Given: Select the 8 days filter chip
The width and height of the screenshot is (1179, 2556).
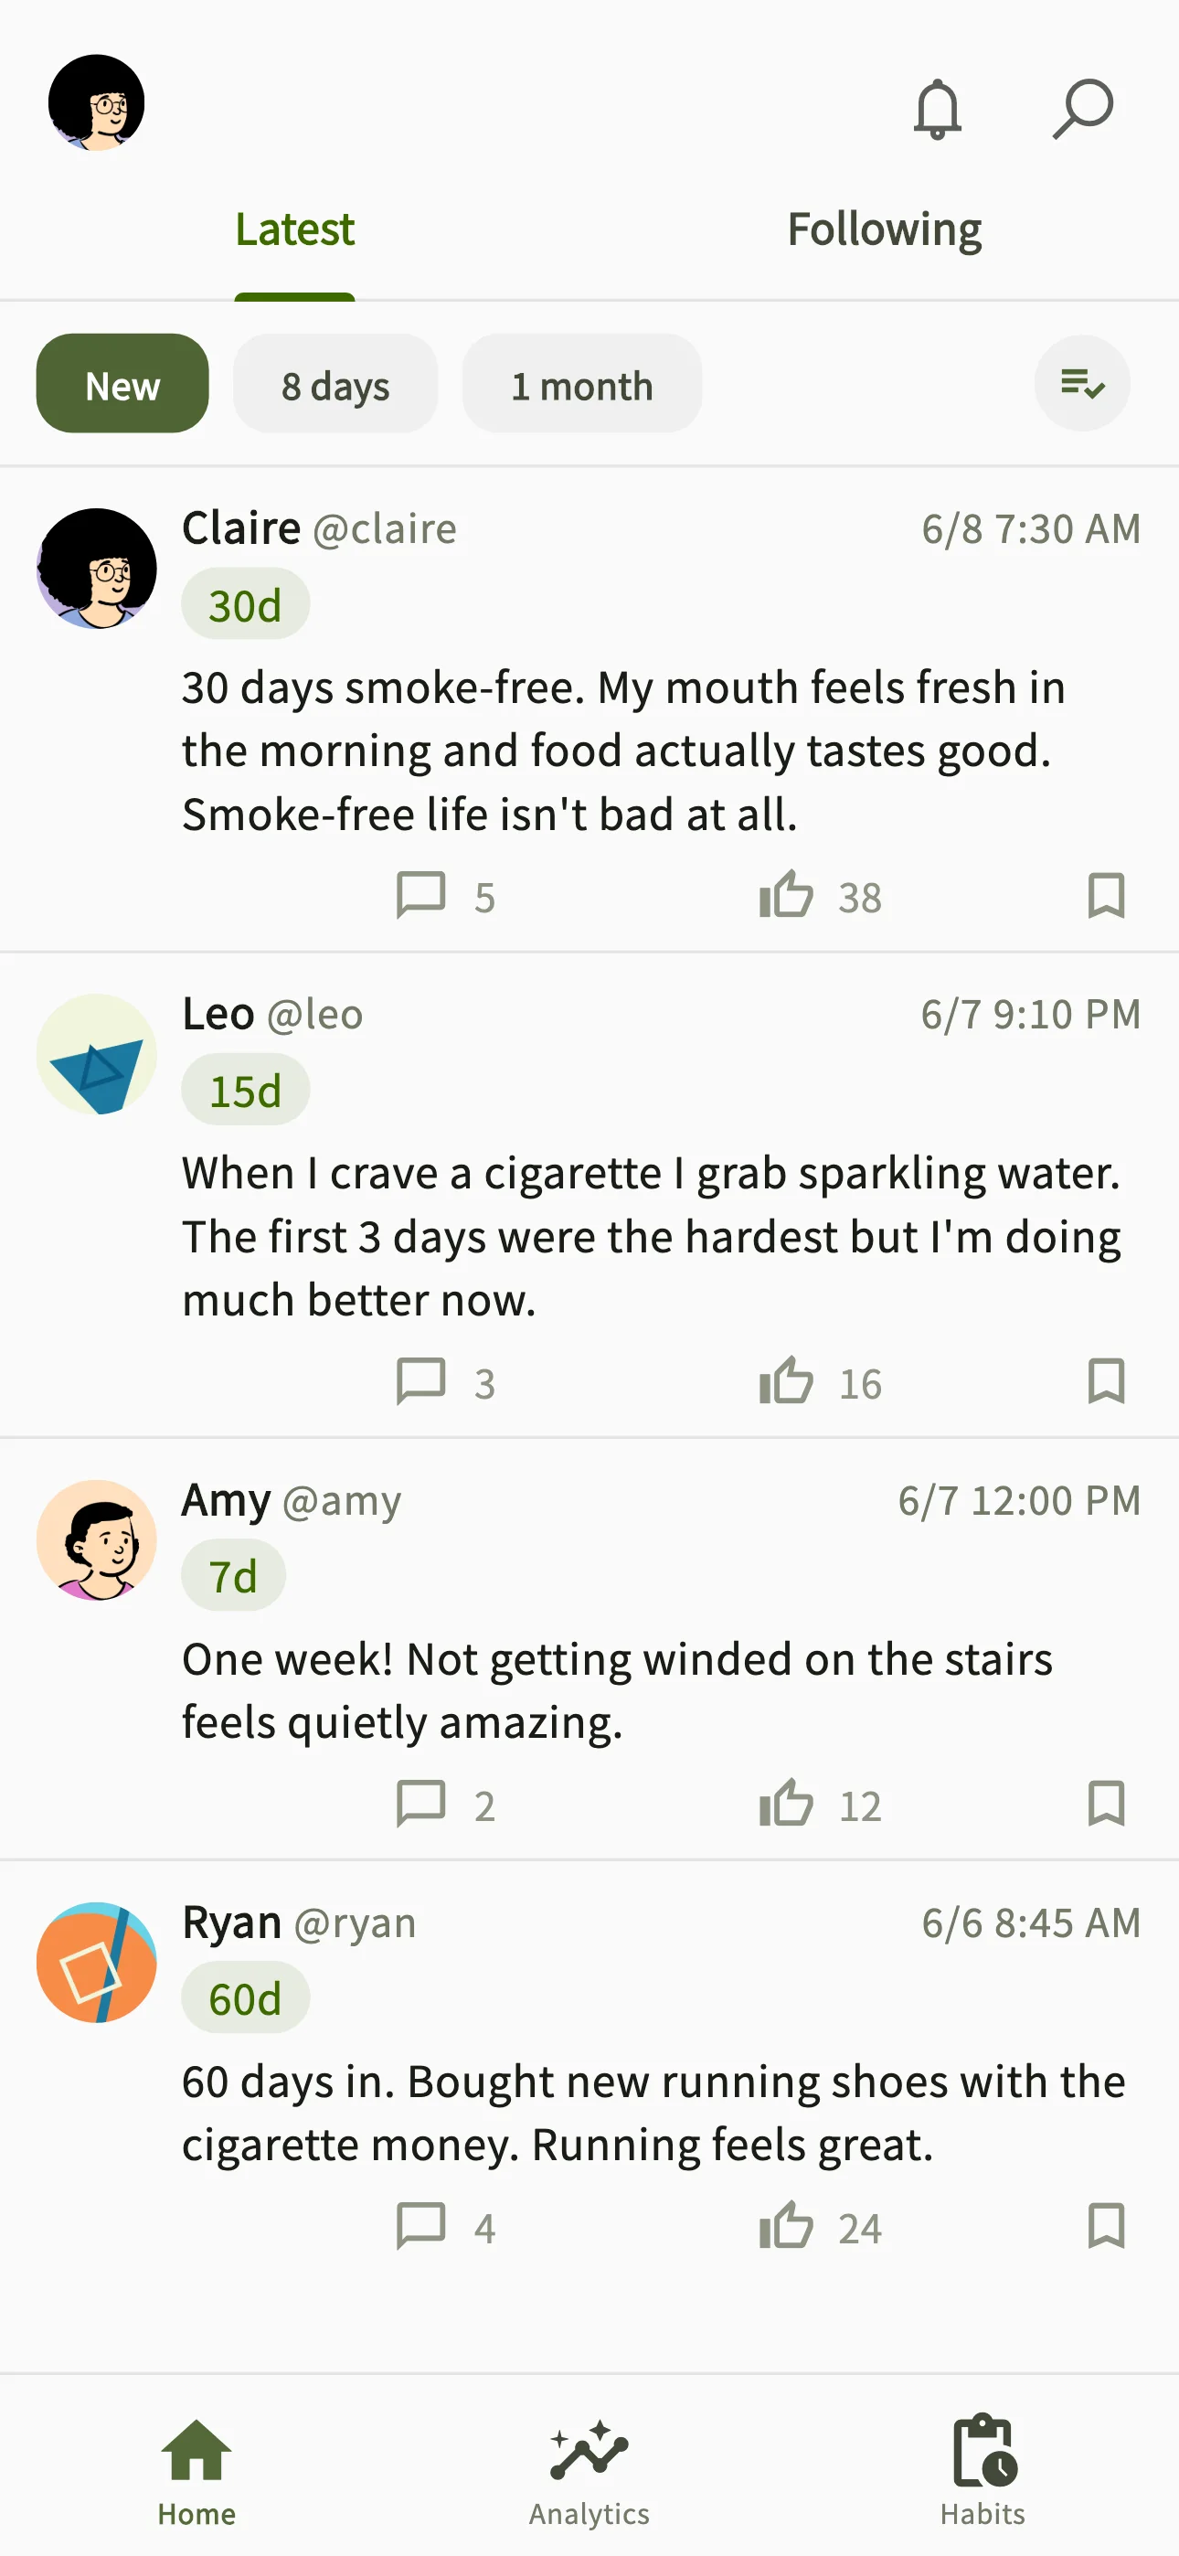Looking at the screenshot, I should click(x=335, y=384).
